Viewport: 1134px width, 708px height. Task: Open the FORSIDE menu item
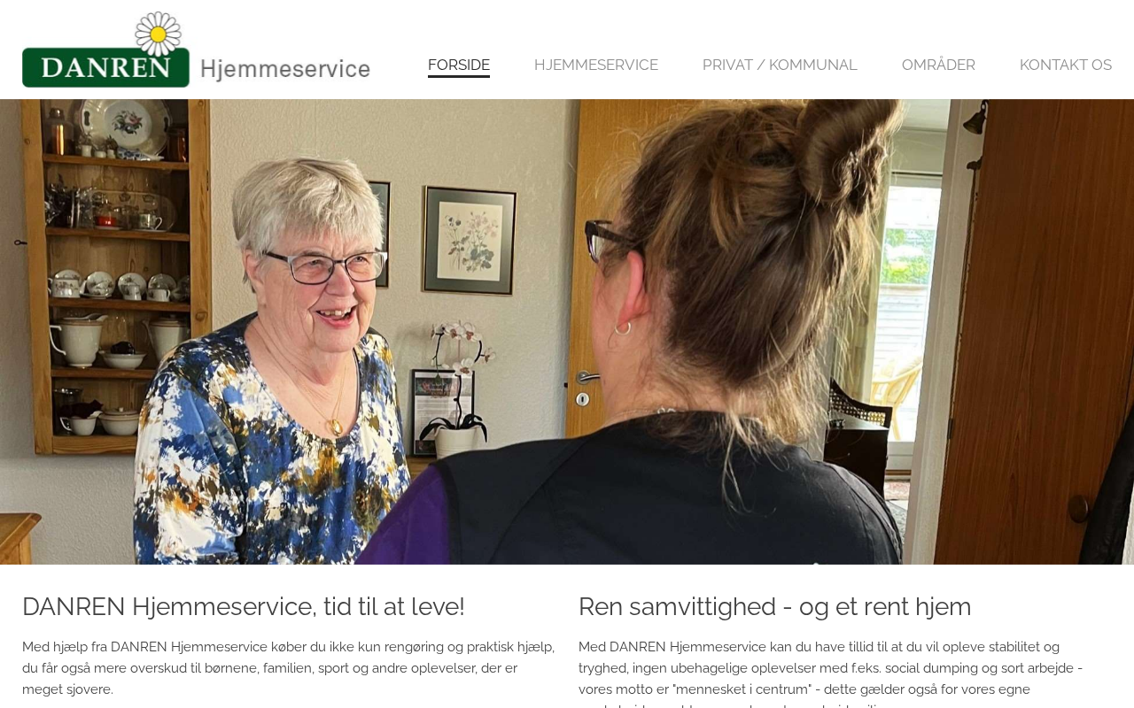pyautogui.click(x=459, y=65)
